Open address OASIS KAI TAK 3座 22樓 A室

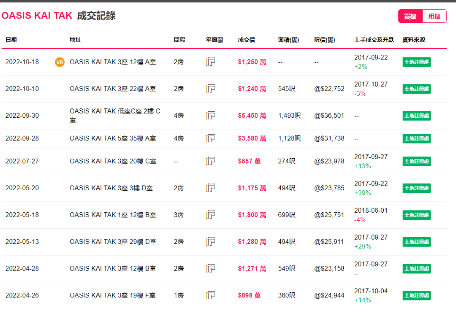point(113,89)
